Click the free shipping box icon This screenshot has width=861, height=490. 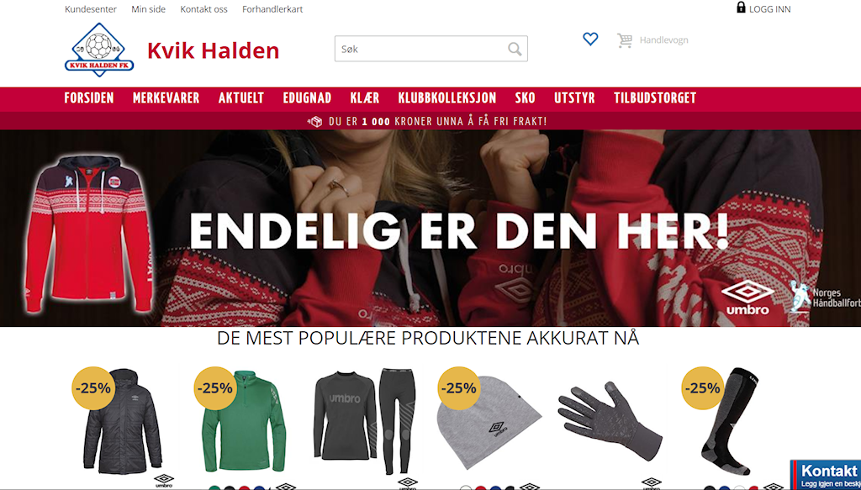pos(315,121)
